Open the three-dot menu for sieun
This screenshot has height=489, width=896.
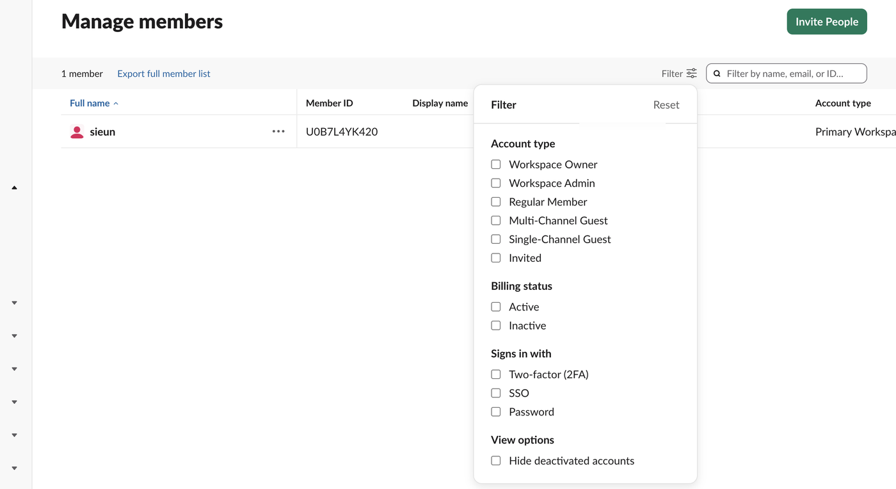click(278, 131)
